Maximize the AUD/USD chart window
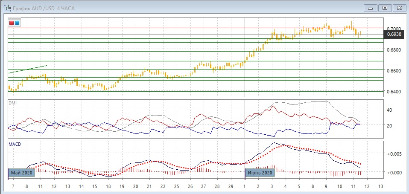This screenshot has width=409, height=194. [385, 8]
